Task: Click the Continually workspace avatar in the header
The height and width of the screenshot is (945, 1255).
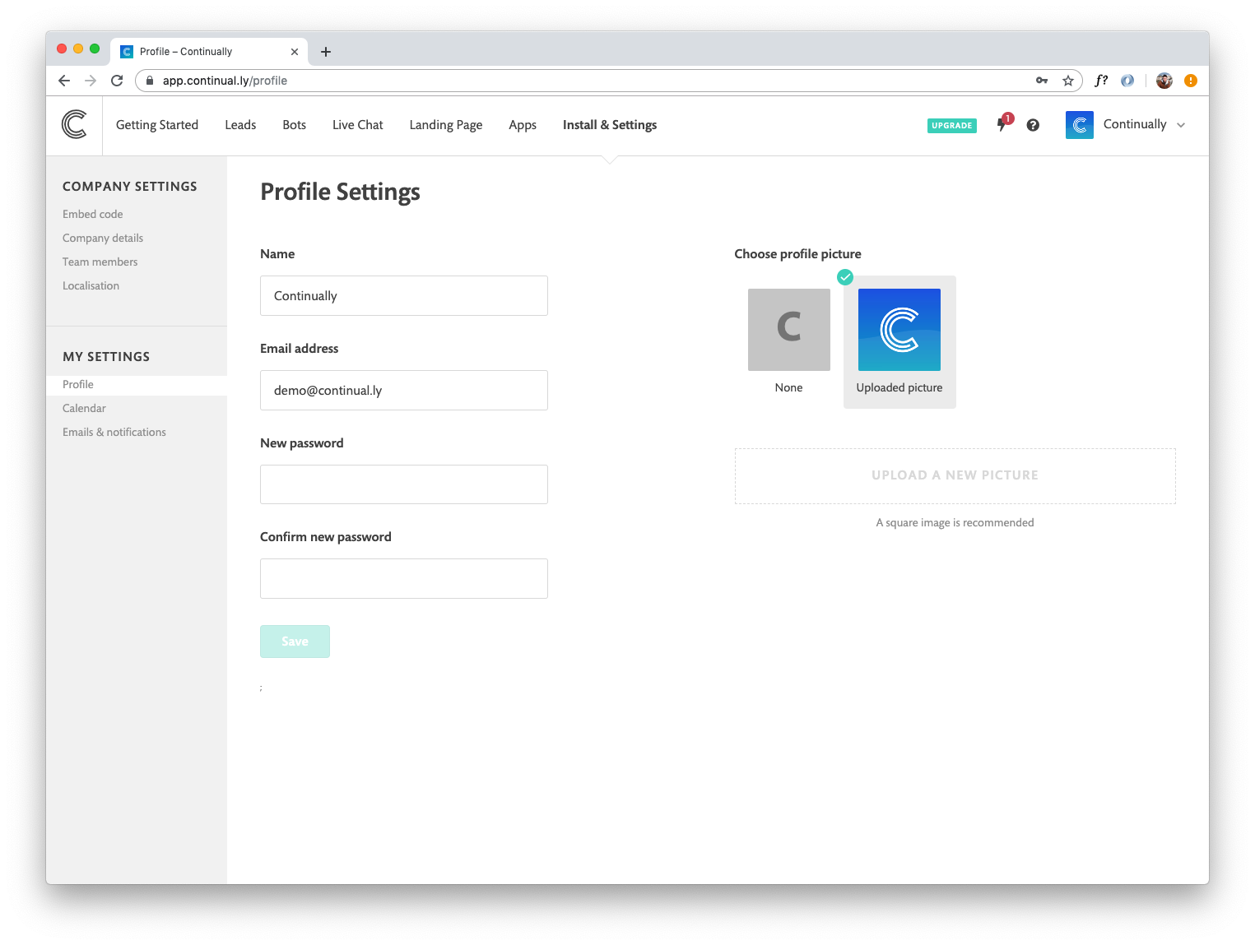Action: (x=1079, y=124)
